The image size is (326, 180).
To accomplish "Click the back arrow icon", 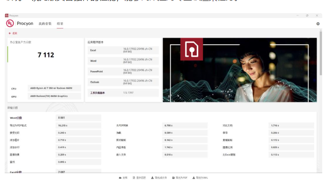I will click(10, 33).
